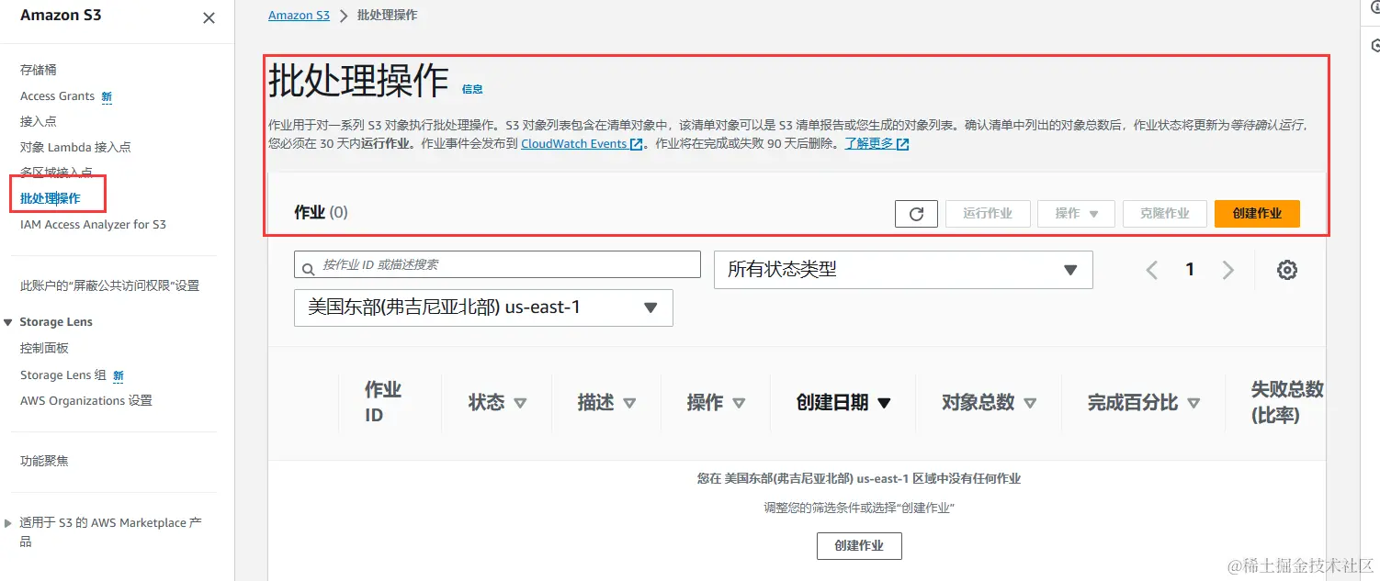Image resolution: width=1380 pixels, height=581 pixels.
Task: Open 多区域接入点 in the sidebar
Action: (56, 173)
